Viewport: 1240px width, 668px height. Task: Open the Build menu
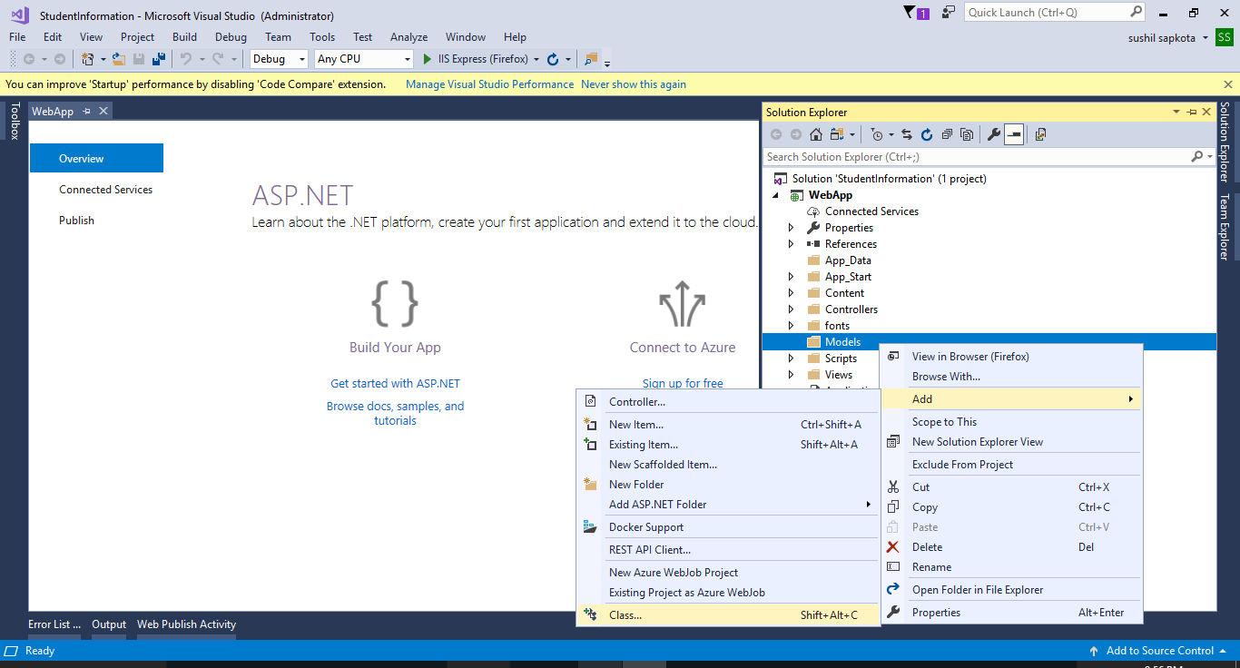click(184, 37)
